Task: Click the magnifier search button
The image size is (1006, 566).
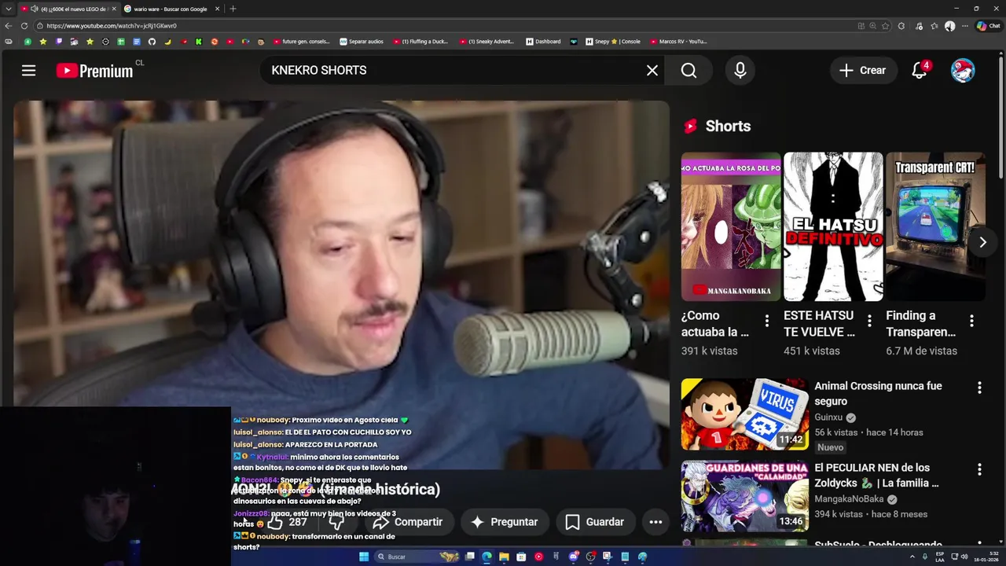Action: [x=688, y=71]
